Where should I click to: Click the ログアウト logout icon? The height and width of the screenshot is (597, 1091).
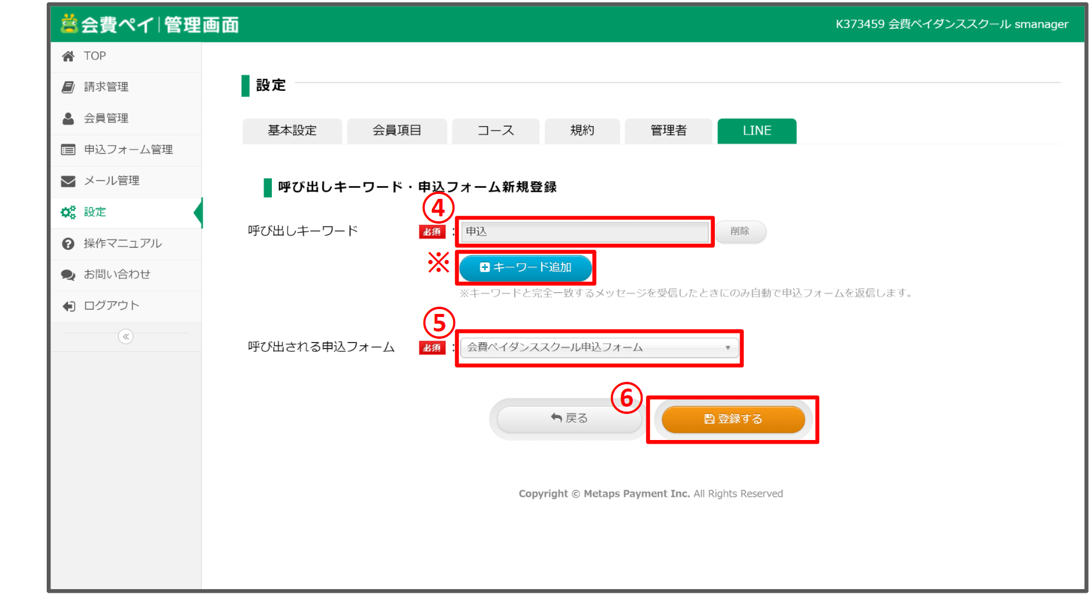pos(68,306)
